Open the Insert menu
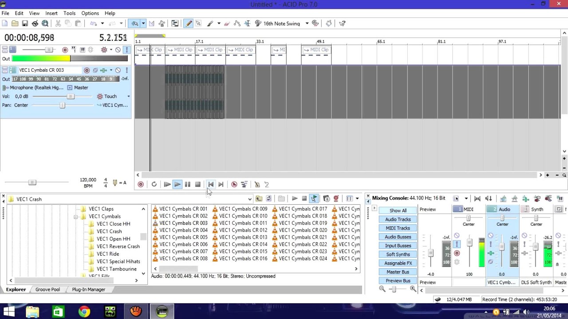This screenshot has height=319, width=568. click(51, 13)
